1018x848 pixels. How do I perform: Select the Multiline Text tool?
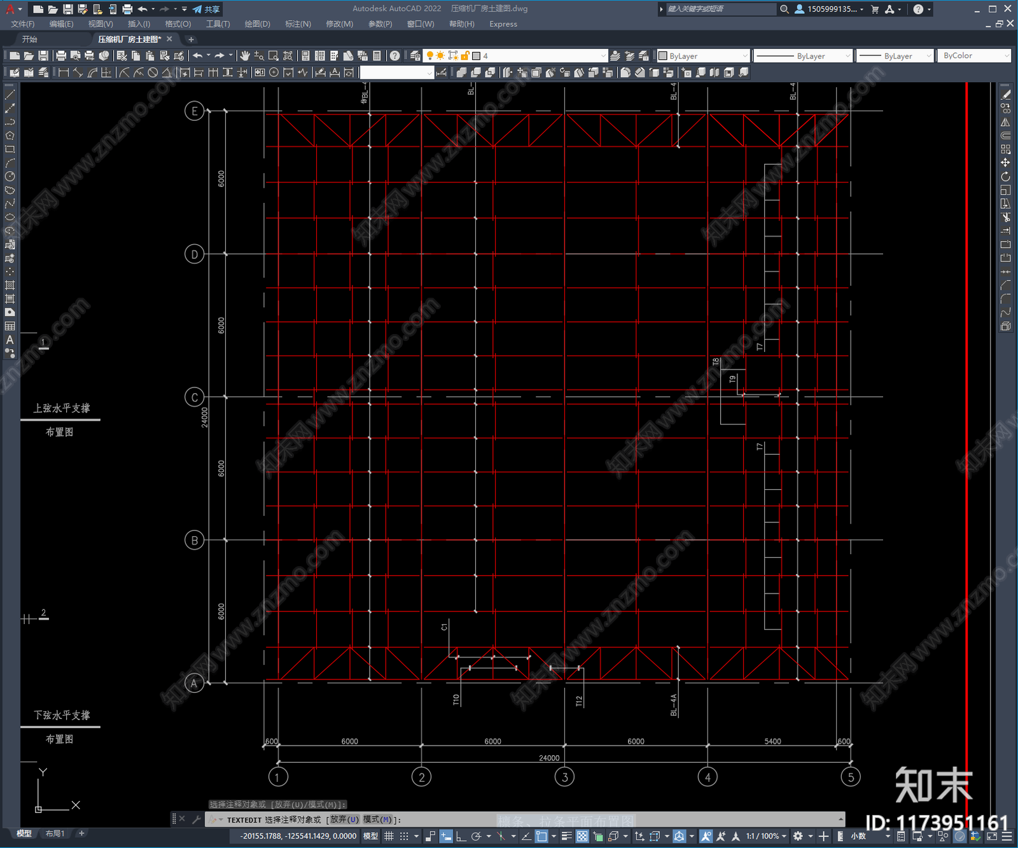pos(10,340)
